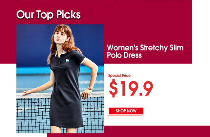Open the polo dress product photo
This screenshot has height=137, width=210.
pos(60,79)
